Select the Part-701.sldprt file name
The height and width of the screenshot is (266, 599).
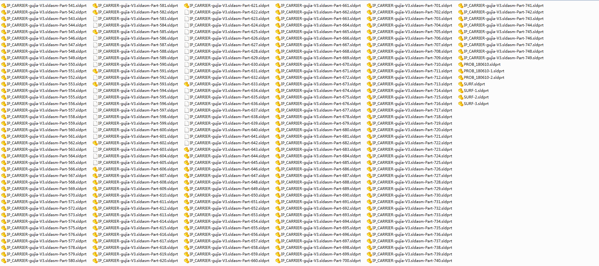[412, 6]
